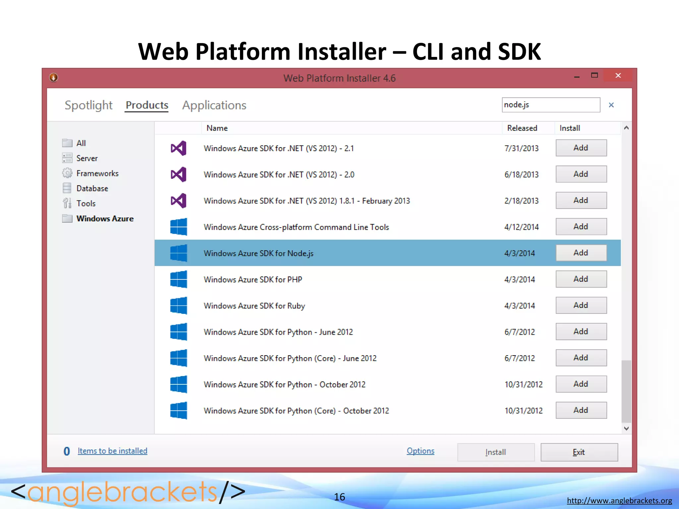Add Windows Azure SDK for Node.js
Screen dimensions: 679x509
click(x=581, y=253)
